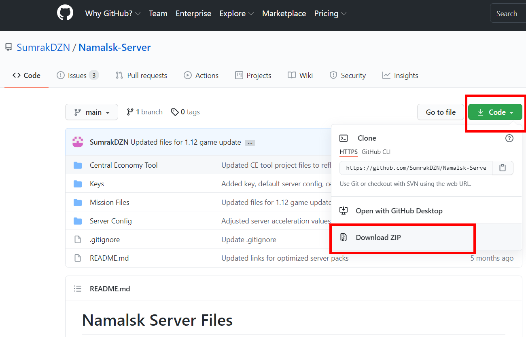
Task: Expand commit message ellipsis button
Action: 250,143
